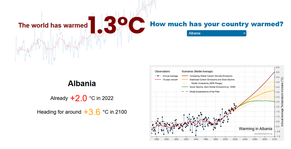Image resolution: width=291 pixels, height=149 pixels.
Task: Click the Increasing Global Carbon Dioxide Emissions legend line
Action: tap(185, 76)
